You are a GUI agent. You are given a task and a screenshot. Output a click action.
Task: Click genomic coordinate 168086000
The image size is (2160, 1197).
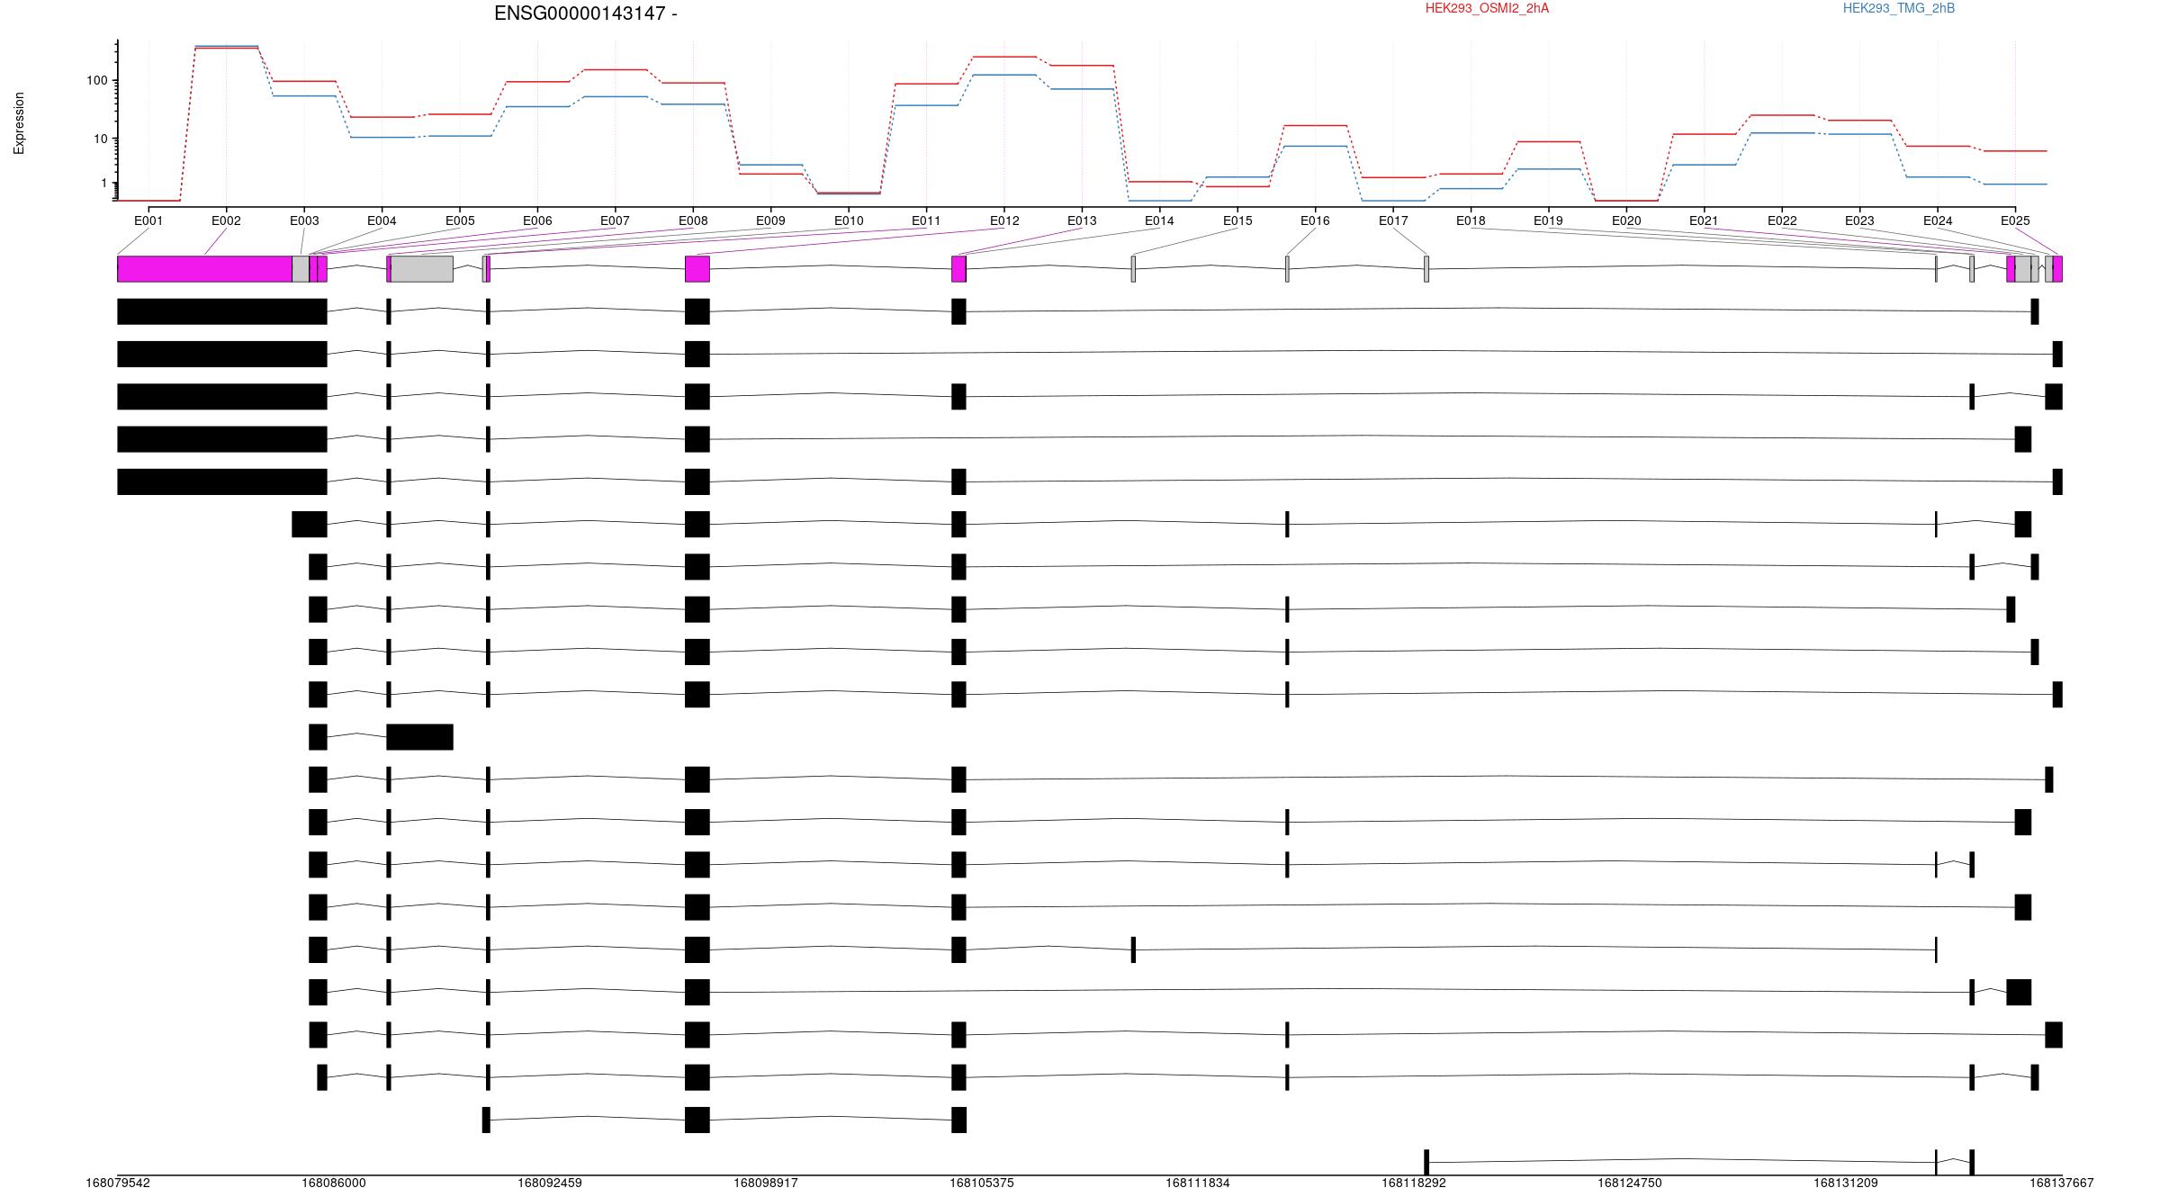(x=334, y=1183)
